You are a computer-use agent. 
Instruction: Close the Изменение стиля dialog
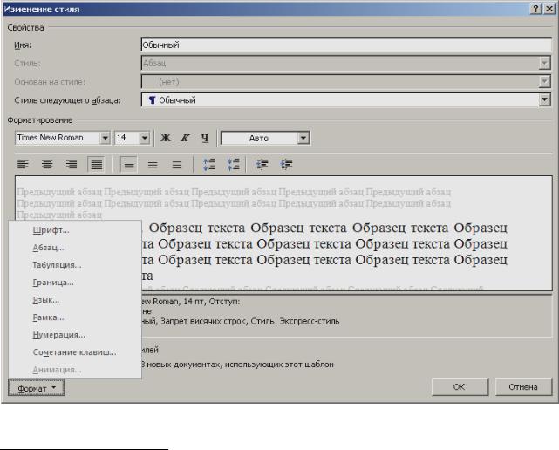(549, 9)
